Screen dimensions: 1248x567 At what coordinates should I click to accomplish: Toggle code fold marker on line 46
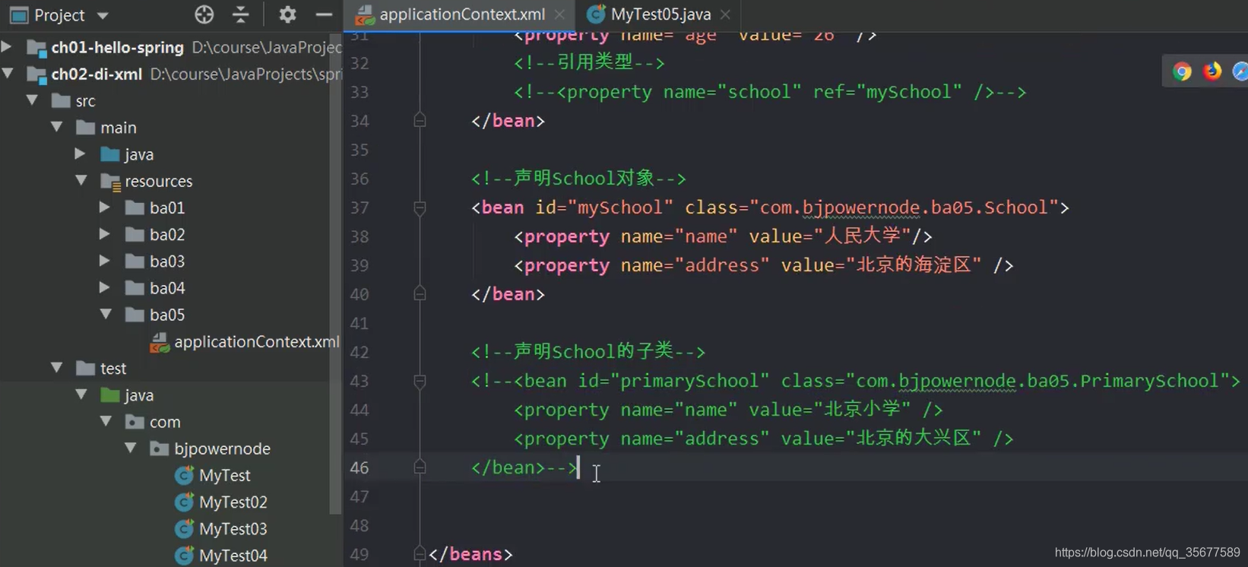[420, 467]
